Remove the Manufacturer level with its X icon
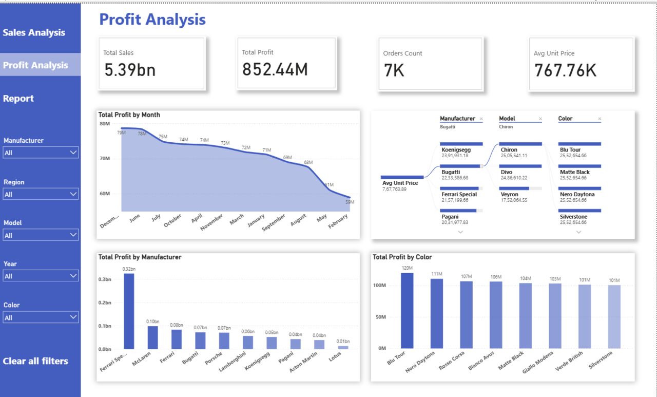The width and height of the screenshot is (657, 397). pos(481,119)
